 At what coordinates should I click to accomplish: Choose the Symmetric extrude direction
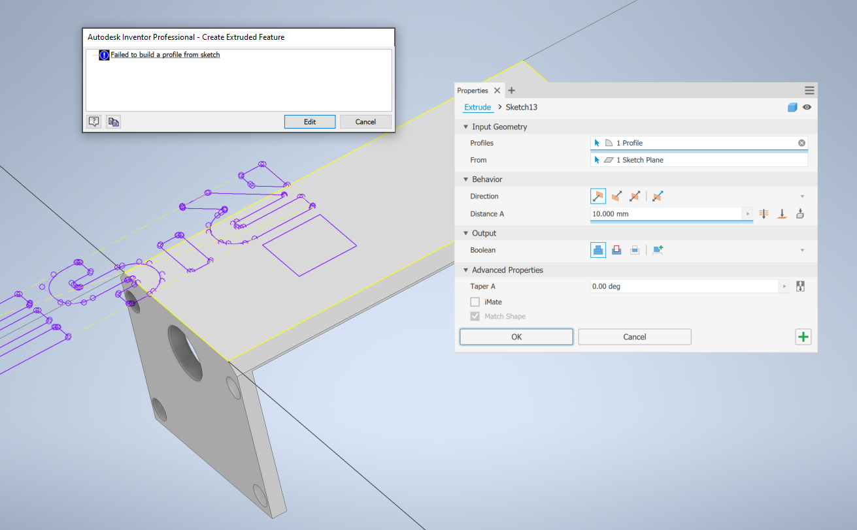pyautogui.click(x=635, y=196)
